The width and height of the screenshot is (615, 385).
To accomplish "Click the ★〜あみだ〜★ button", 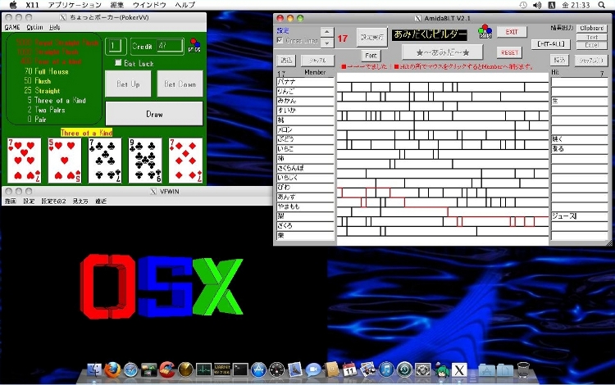I will 443,52.
